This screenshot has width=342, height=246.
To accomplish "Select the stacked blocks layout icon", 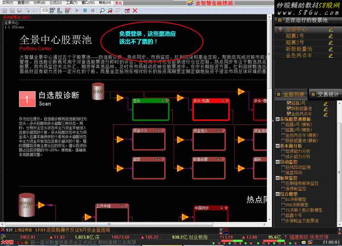I will click(52, 10).
